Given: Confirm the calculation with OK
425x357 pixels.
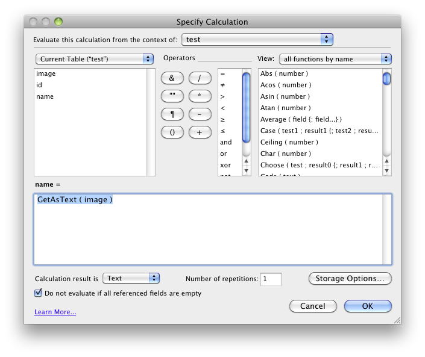Looking at the screenshot, I should [368, 306].
